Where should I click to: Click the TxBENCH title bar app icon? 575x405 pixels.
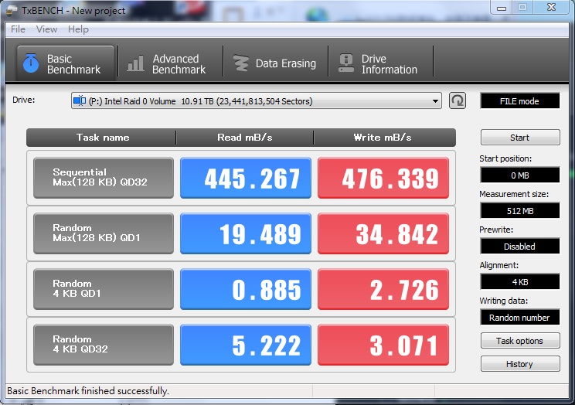click(x=12, y=10)
